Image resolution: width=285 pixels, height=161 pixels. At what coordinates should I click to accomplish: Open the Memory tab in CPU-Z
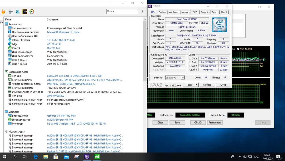click(186, 12)
